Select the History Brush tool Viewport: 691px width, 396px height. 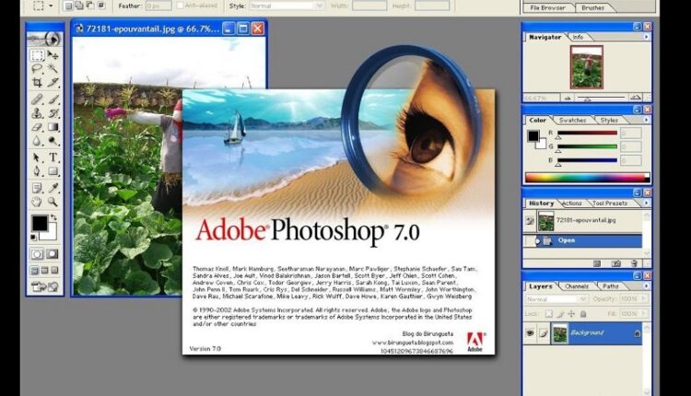(53, 113)
